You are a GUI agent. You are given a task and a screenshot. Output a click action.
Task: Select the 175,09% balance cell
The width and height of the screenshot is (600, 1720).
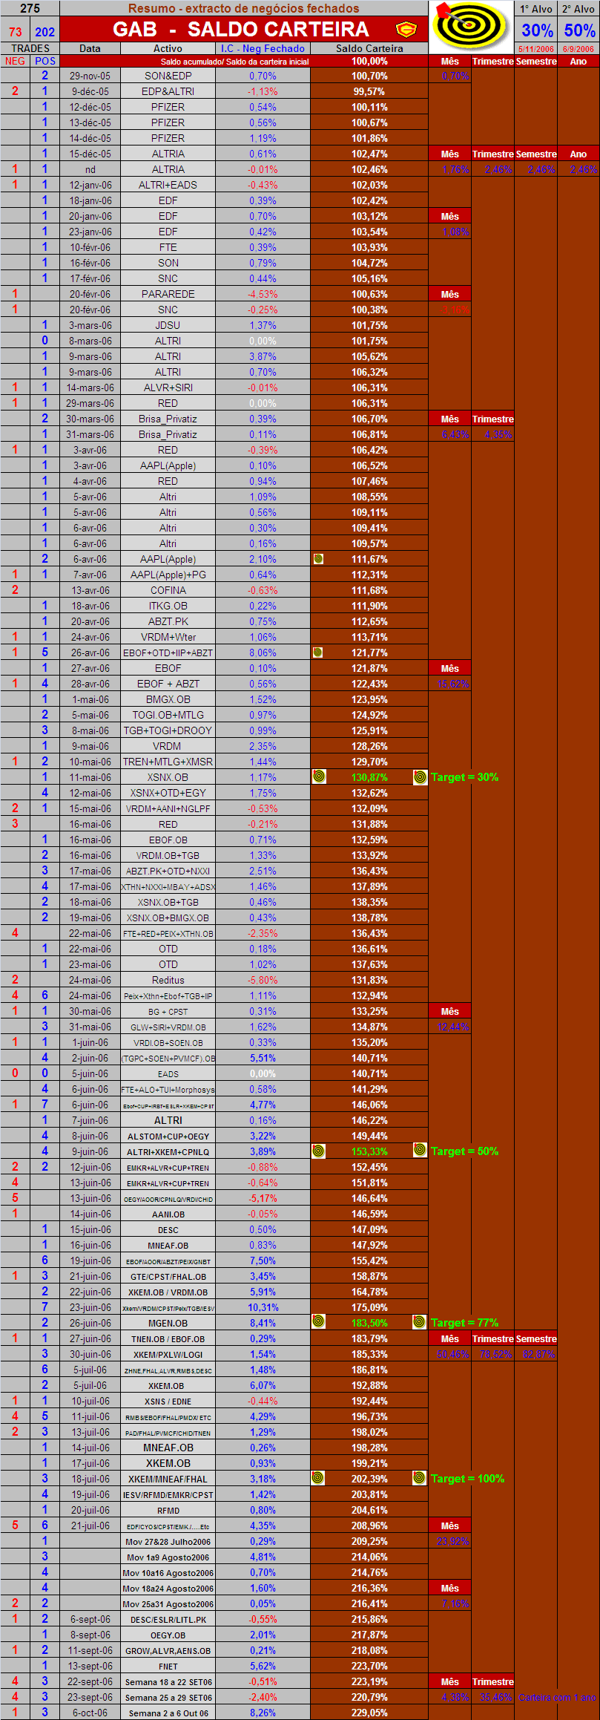coord(369,1307)
